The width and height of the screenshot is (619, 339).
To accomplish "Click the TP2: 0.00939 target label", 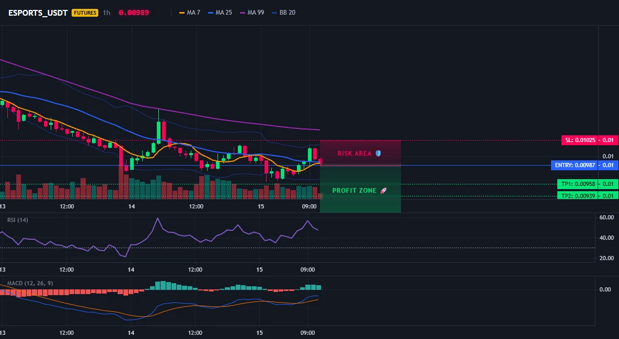I will (578, 196).
